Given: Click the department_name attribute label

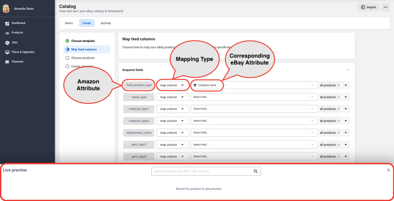Looking at the screenshot, I should click(x=139, y=133).
